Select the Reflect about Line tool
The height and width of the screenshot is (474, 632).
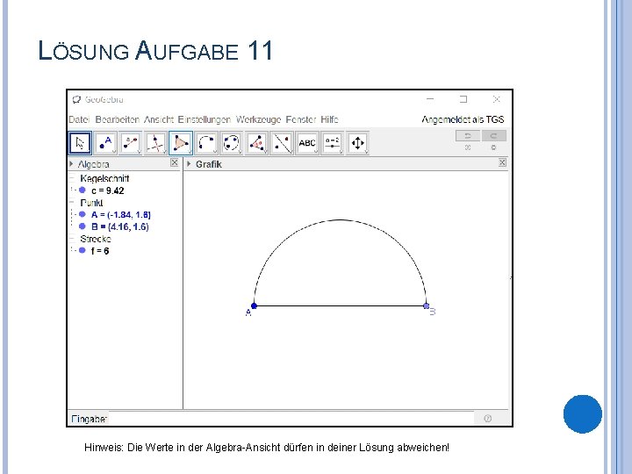(x=282, y=143)
